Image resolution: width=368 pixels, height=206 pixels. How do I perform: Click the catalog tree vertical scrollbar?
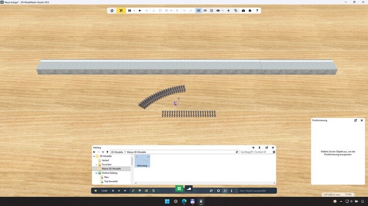click(132, 161)
